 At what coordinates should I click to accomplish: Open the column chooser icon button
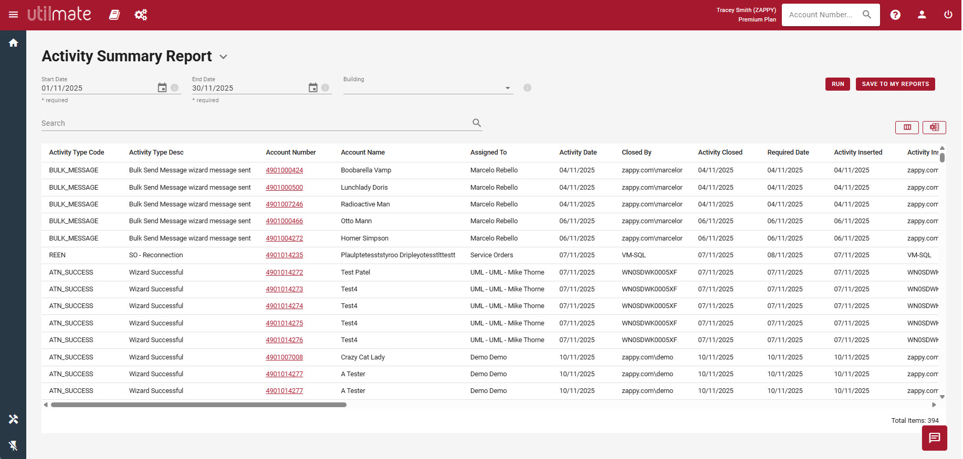[x=907, y=127]
